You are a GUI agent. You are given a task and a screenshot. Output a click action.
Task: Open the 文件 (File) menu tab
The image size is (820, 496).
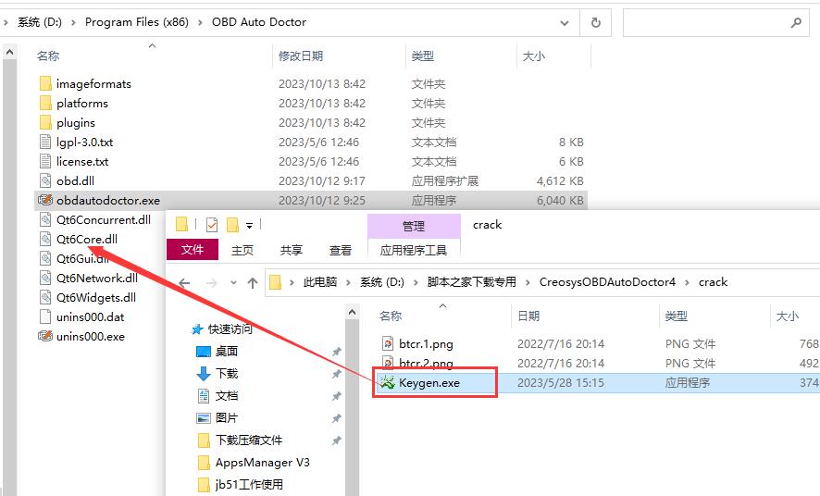pyautogui.click(x=192, y=250)
